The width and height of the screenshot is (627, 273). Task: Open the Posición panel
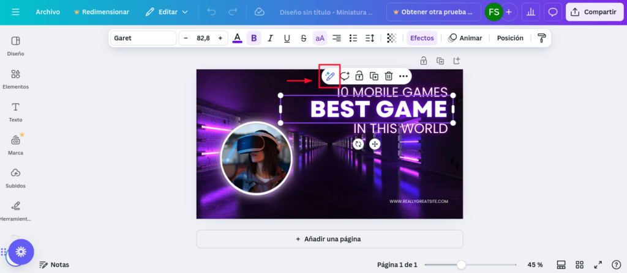point(510,38)
